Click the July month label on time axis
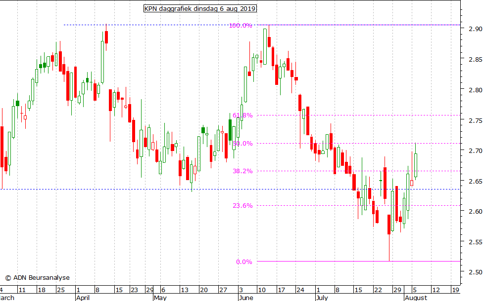The width and height of the screenshot is (484, 301). [x=322, y=298]
